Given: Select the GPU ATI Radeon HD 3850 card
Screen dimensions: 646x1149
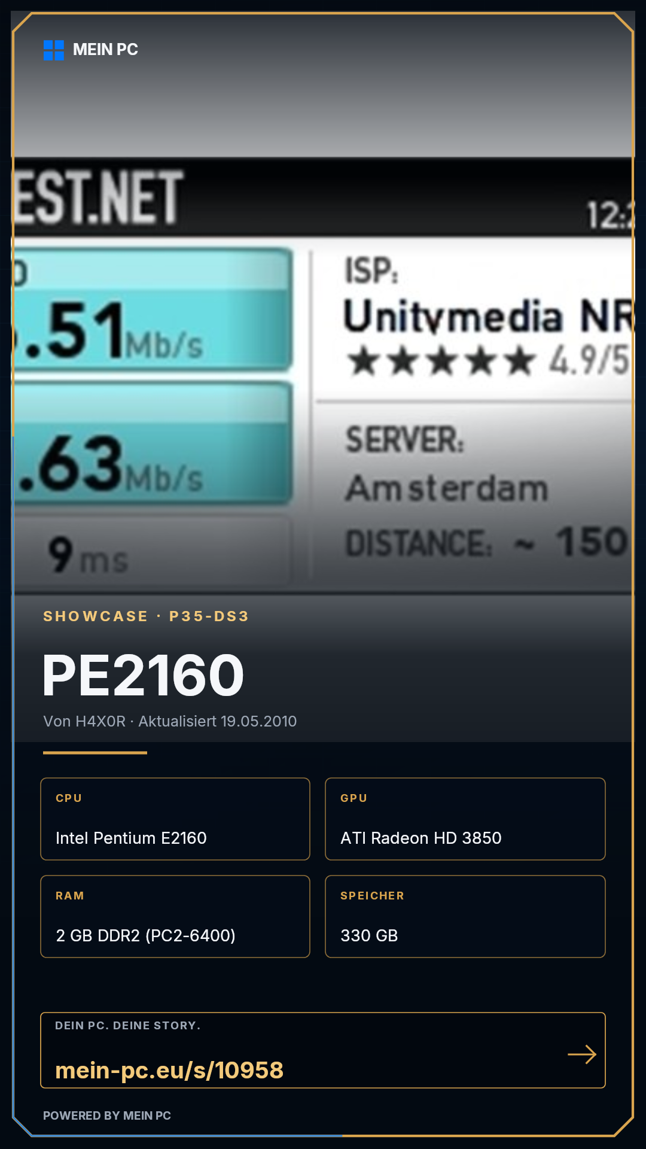Looking at the screenshot, I should pyautogui.click(x=465, y=819).
